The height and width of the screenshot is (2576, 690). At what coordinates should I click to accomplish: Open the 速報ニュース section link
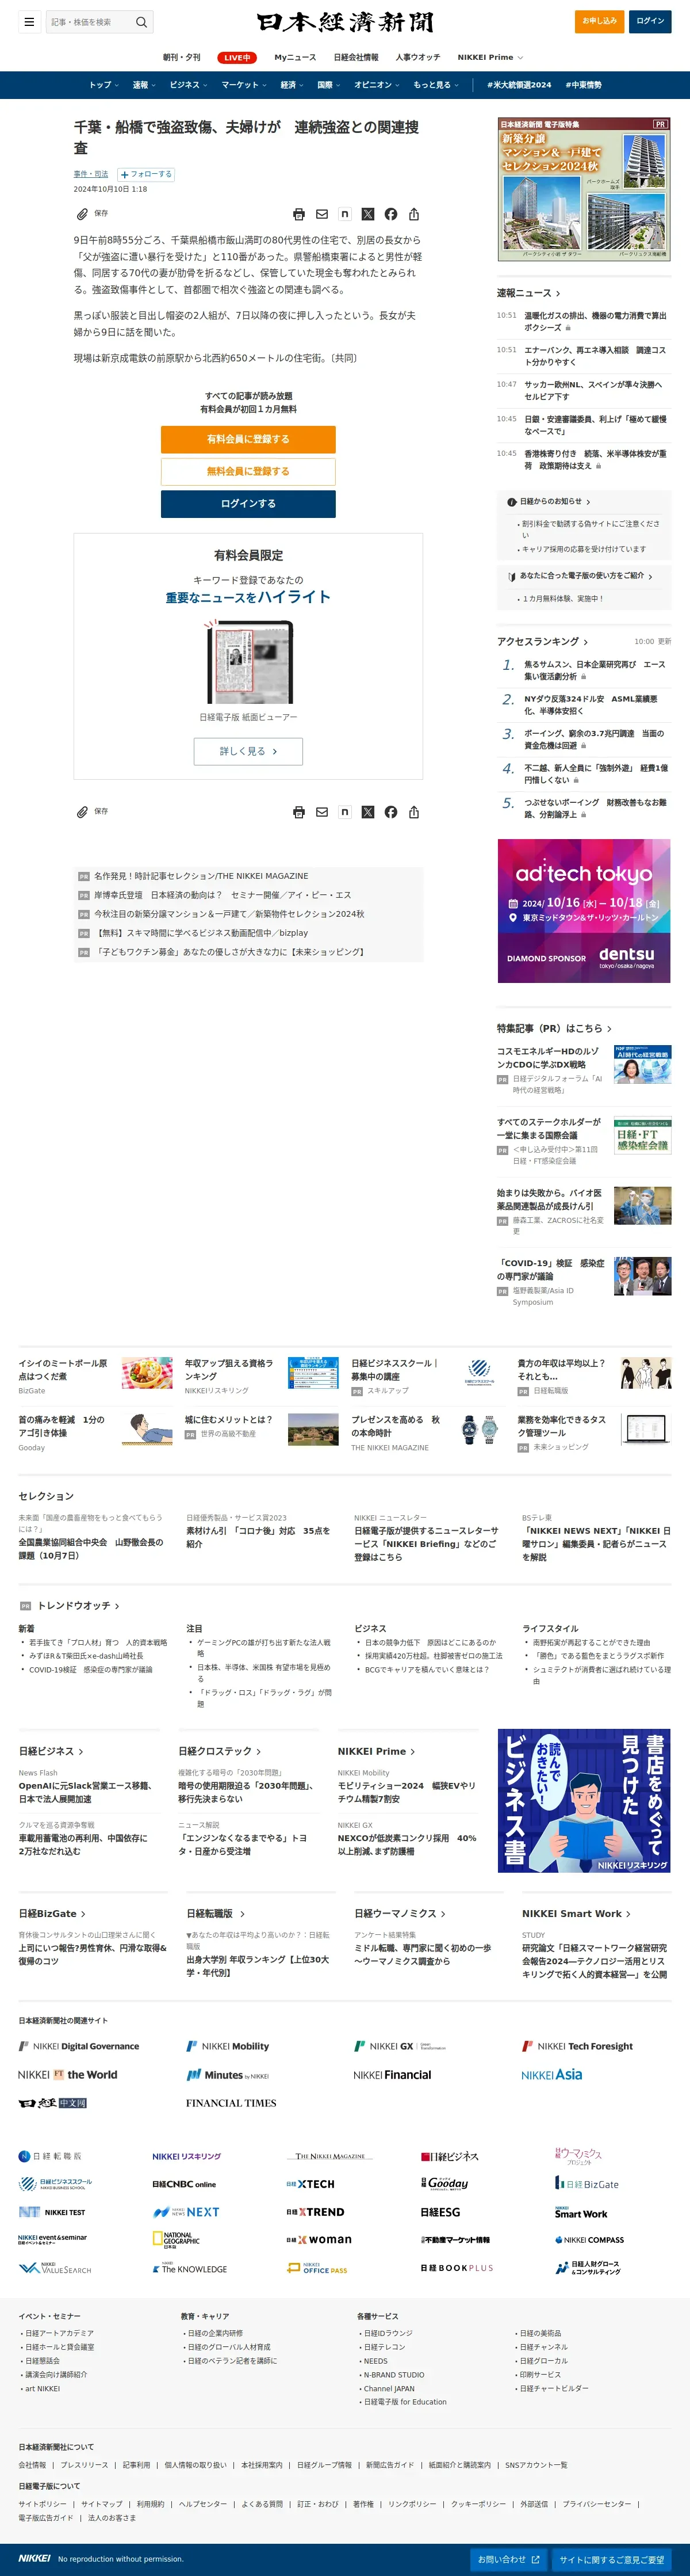point(528,293)
